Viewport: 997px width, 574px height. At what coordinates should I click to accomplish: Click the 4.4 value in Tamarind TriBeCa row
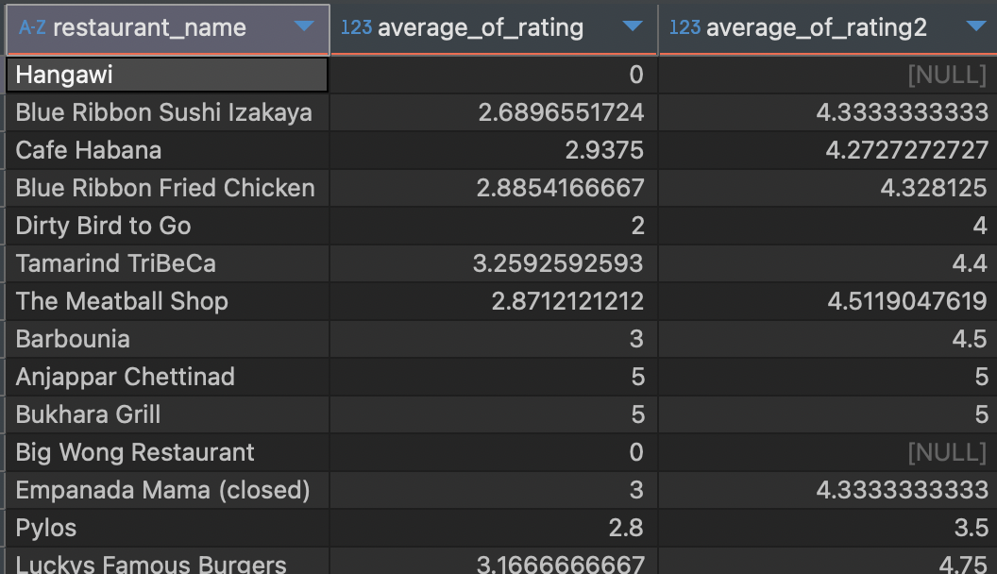(970, 263)
